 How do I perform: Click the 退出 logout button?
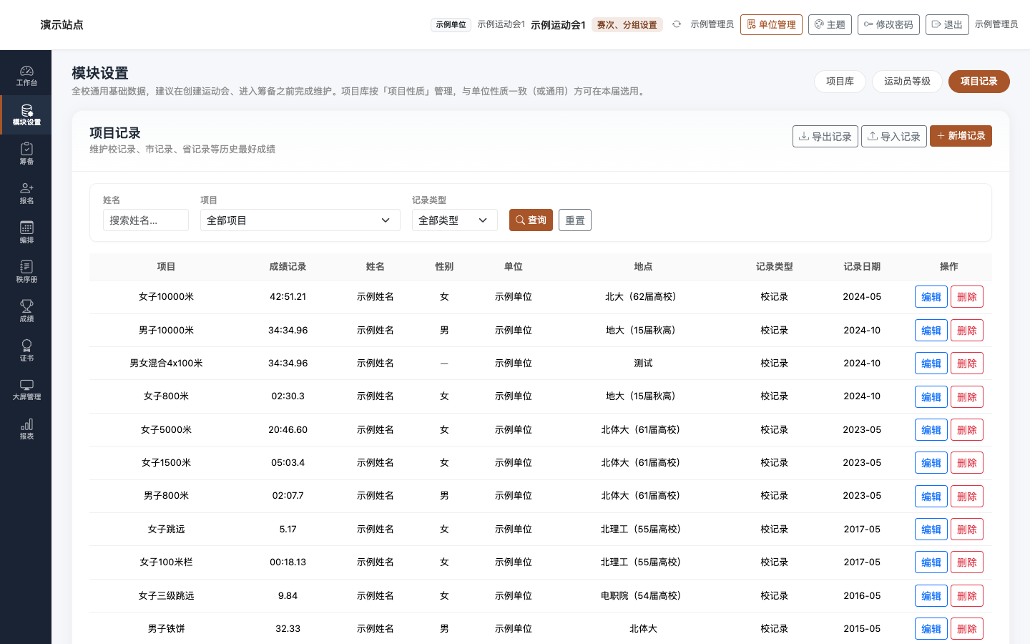[947, 24]
